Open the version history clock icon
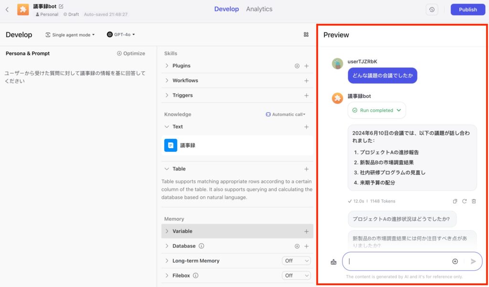 pos(432,10)
